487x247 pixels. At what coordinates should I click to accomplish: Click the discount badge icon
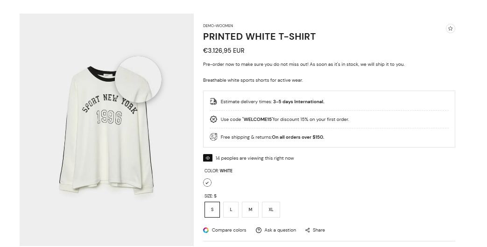click(213, 119)
